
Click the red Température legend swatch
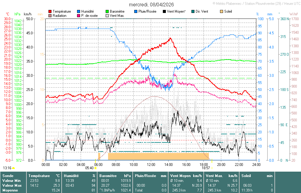tap(50, 11)
